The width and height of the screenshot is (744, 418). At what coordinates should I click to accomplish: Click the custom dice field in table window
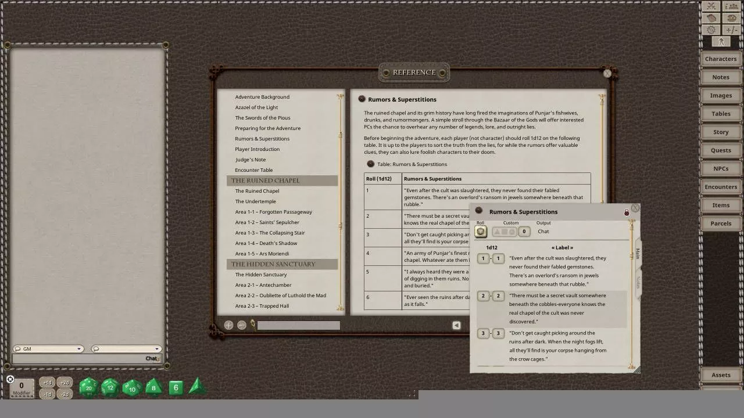(x=504, y=232)
